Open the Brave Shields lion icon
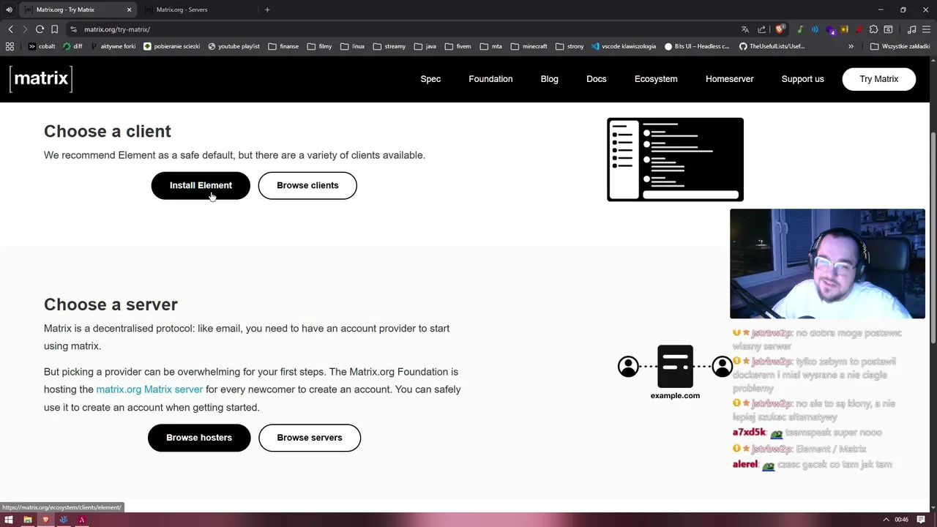 click(780, 29)
